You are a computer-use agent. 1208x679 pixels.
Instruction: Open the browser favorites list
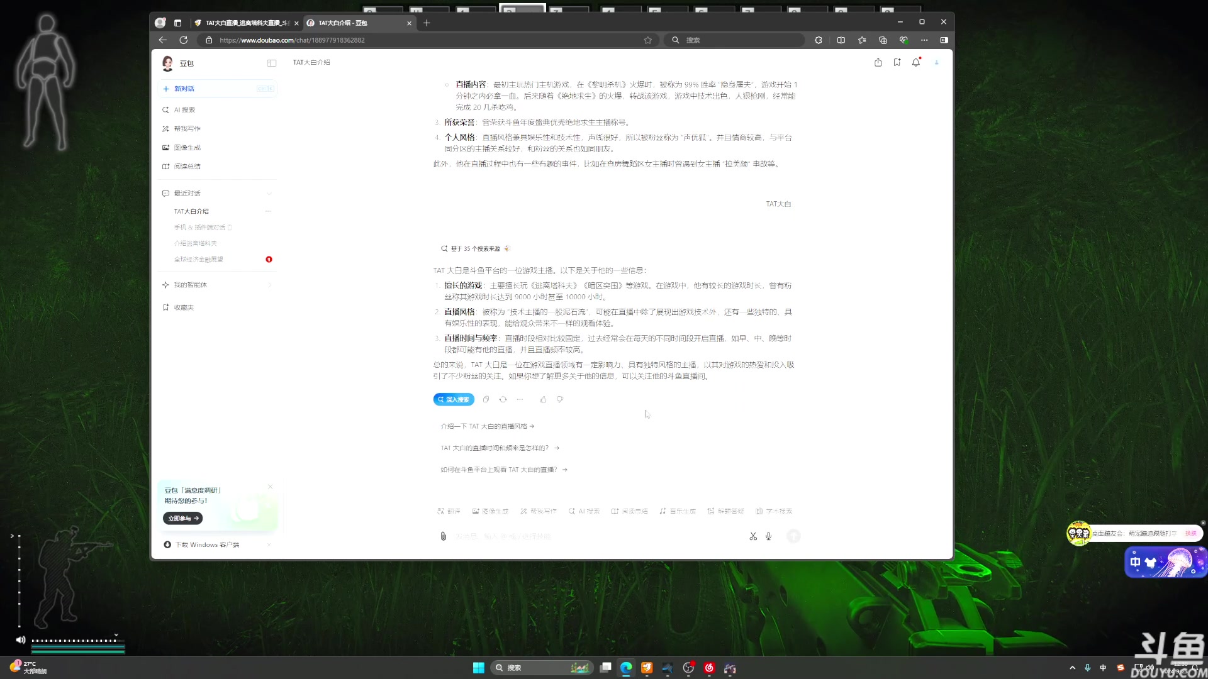coord(862,40)
